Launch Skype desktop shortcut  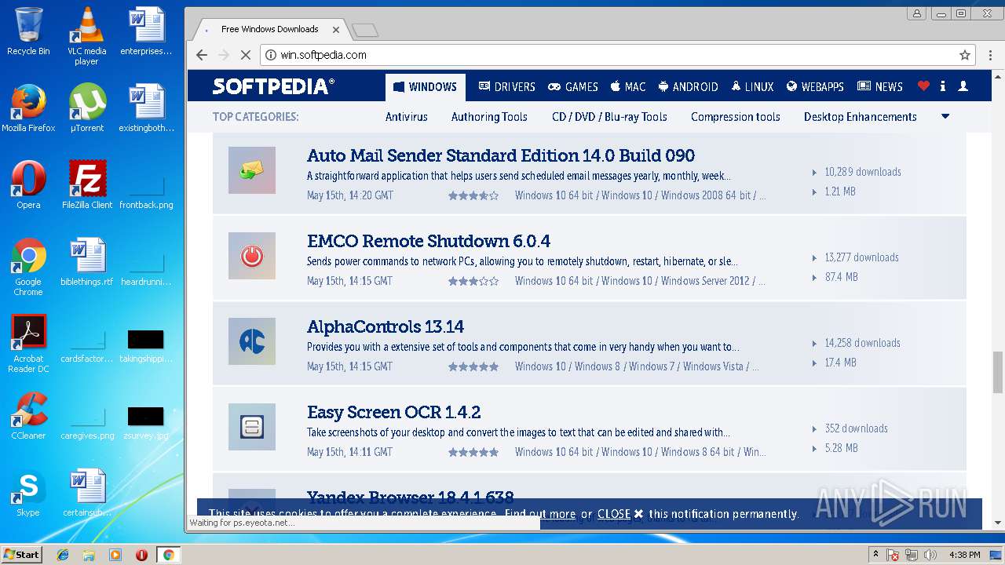click(28, 493)
